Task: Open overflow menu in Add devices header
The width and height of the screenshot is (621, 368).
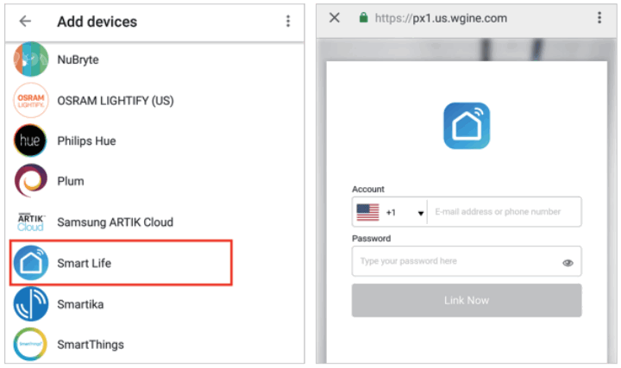Action: [288, 21]
